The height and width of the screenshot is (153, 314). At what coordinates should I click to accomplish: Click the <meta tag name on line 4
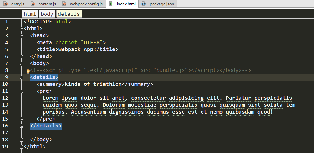[44, 42]
